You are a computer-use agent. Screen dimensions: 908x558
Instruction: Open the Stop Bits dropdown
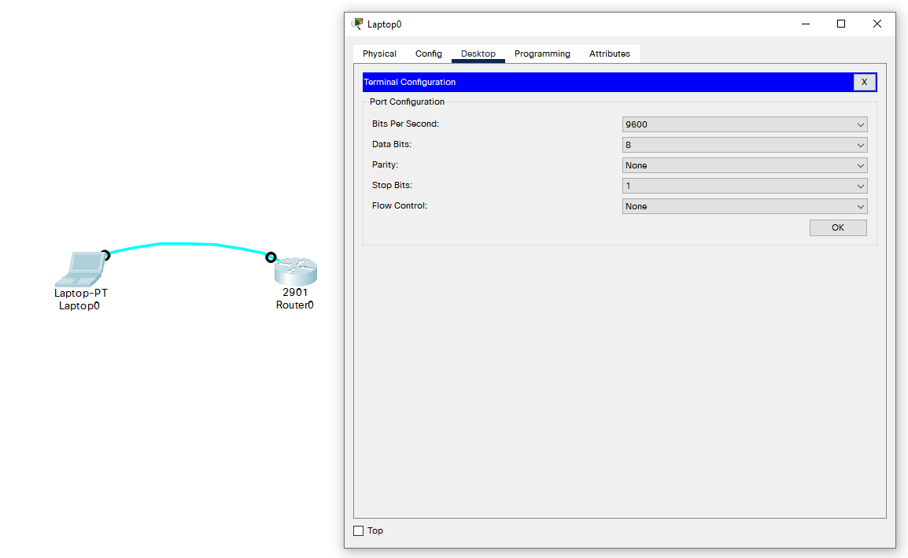(x=744, y=186)
